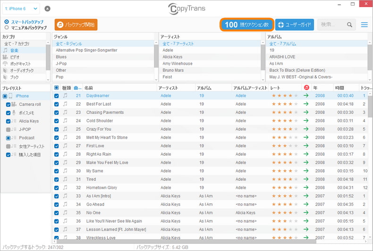Click the music note icon for Tired

point(65,179)
